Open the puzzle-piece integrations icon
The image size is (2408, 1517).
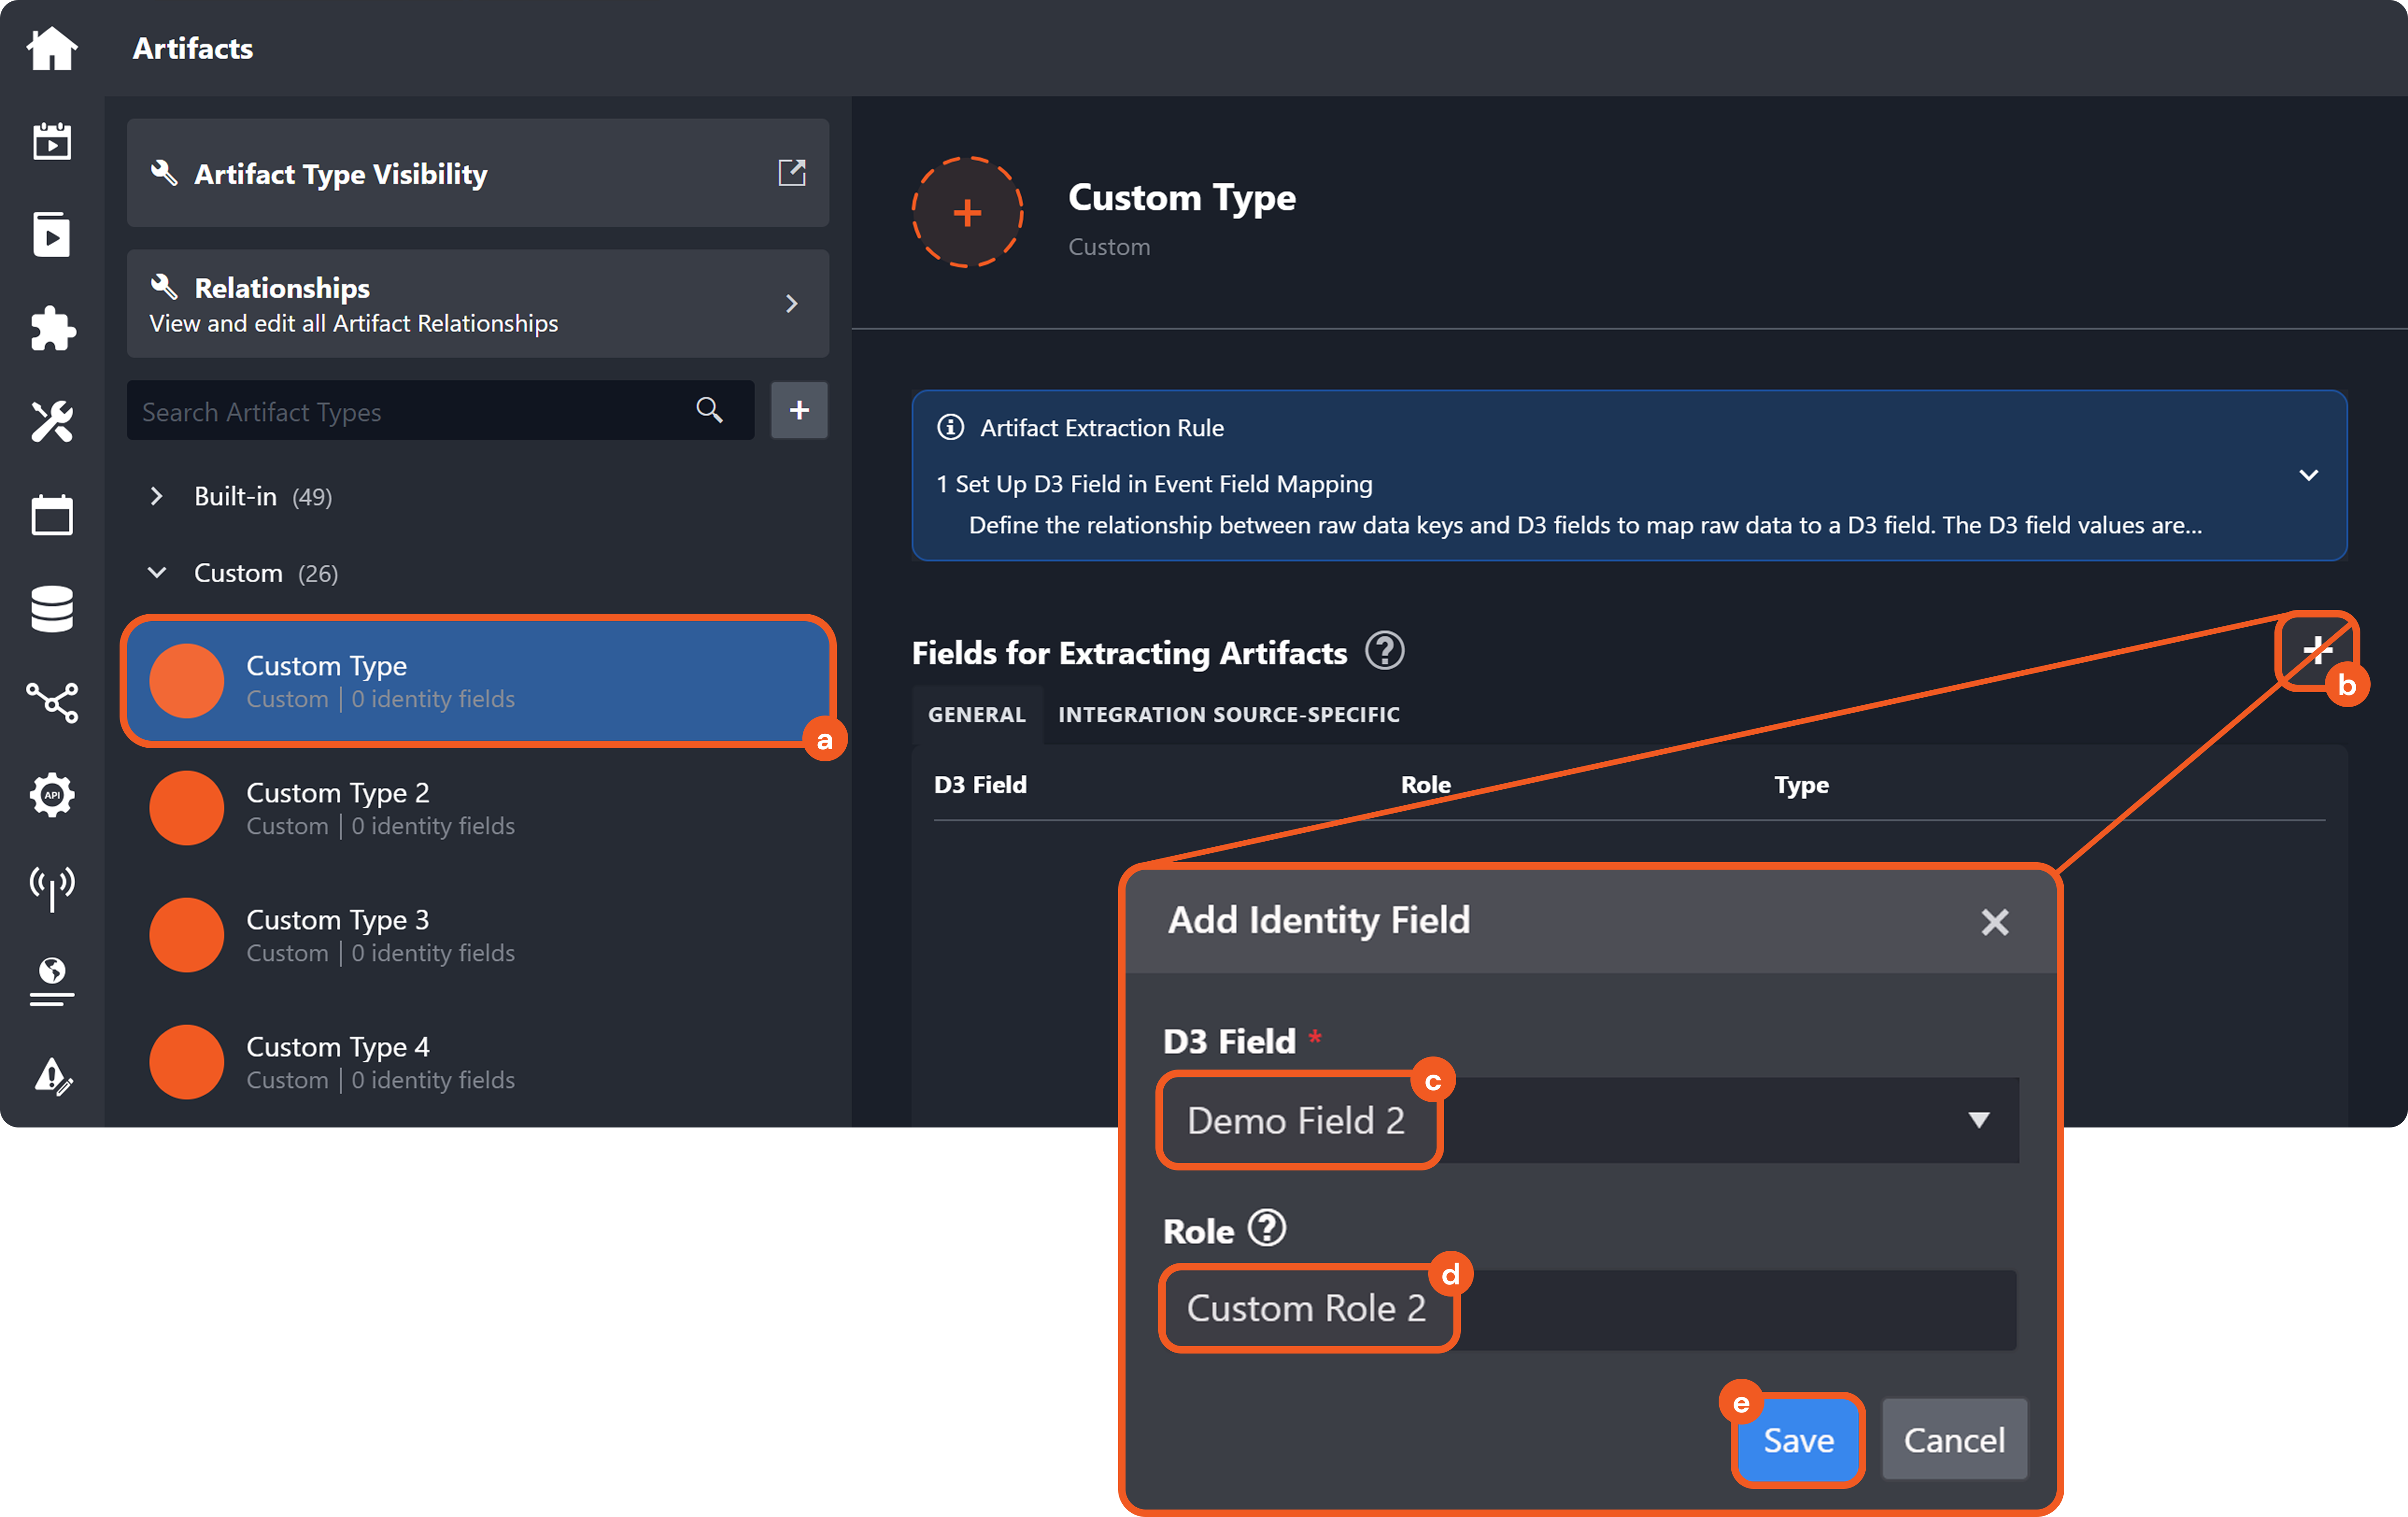click(x=52, y=328)
